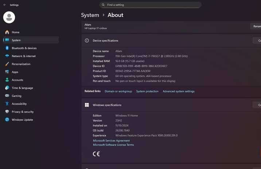Click the Time & language globe icon
Image resolution: width=261 pixels, height=169 pixels.
click(x=7, y=88)
